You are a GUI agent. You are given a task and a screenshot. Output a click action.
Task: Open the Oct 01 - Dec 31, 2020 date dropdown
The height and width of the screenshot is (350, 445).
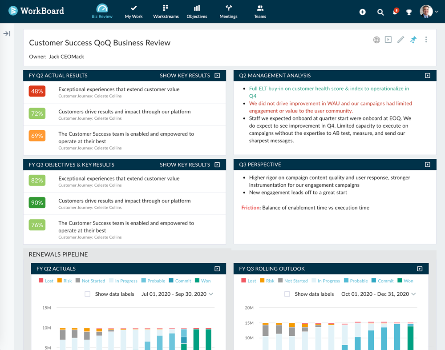[x=378, y=294]
